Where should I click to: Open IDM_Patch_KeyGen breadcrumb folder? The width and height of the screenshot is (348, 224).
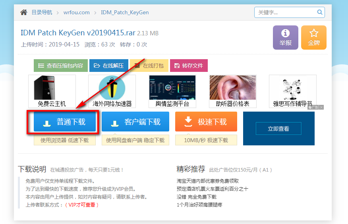(125, 12)
